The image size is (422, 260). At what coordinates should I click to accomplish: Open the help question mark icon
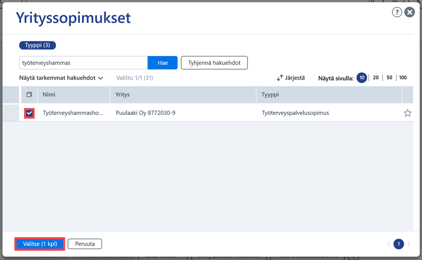coord(397,12)
